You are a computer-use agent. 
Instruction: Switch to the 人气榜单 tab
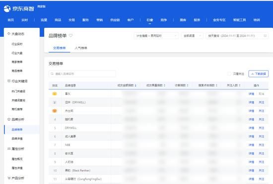(81, 48)
